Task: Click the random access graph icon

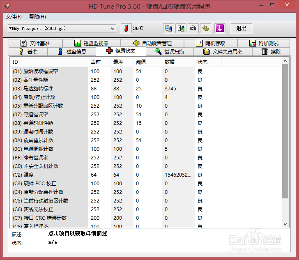Action: [x=199, y=43]
